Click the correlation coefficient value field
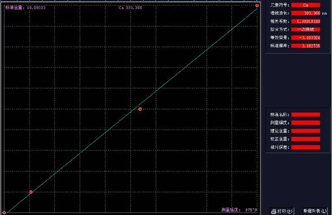This screenshot has width=332, height=215. 305,21
